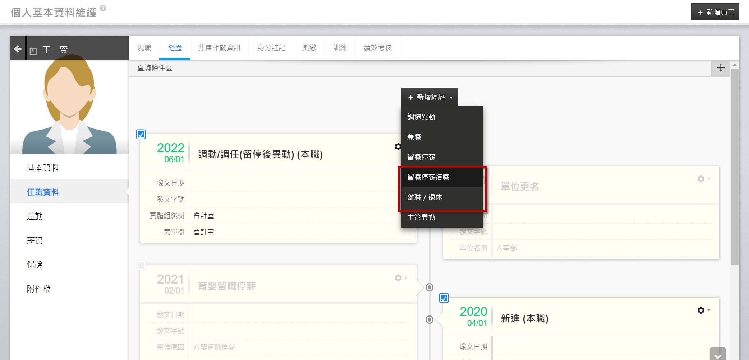Screen dimensions: 749x360
Task: Click the back arrow beside employee name
Action: tap(18, 49)
